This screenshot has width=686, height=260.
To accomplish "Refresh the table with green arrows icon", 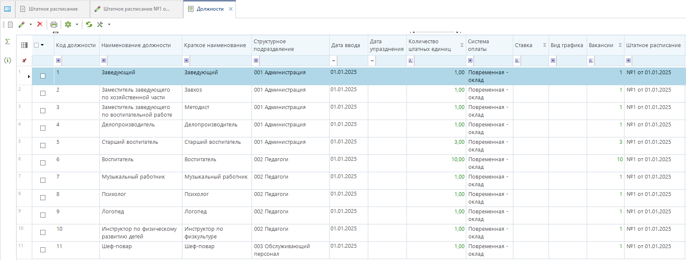I will (89, 25).
